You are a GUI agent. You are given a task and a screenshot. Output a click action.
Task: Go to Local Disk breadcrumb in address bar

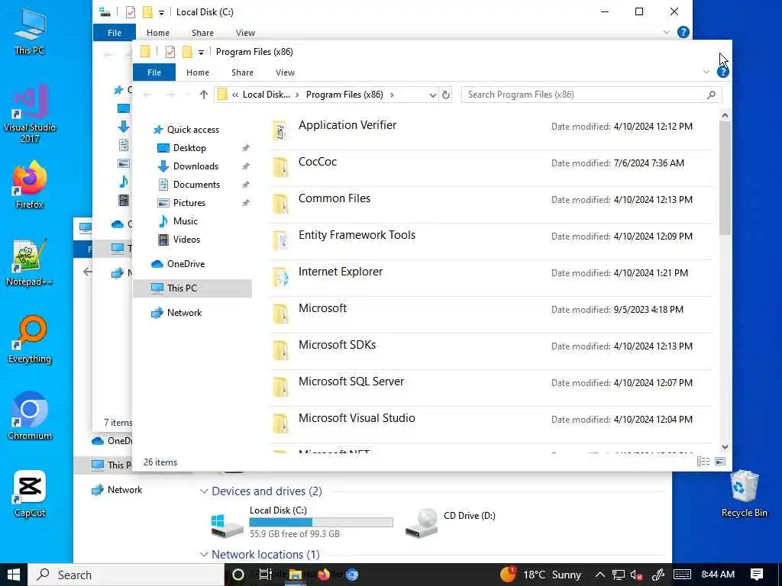pos(266,95)
